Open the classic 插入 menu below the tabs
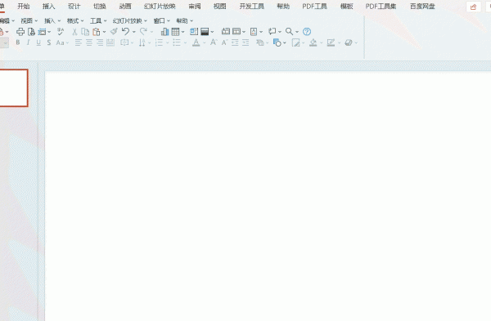The image size is (491, 321). tap(52, 21)
